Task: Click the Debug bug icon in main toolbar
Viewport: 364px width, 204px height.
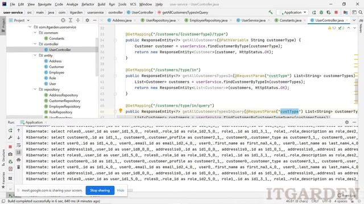Action: pyautogui.click(x=321, y=12)
